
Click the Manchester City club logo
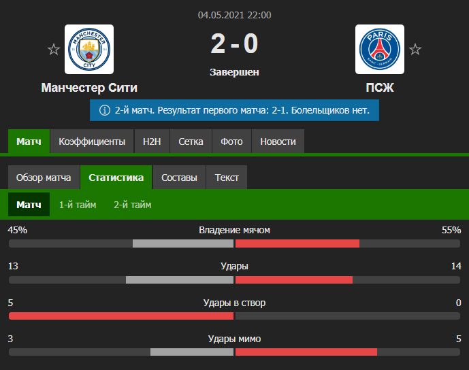pos(89,50)
